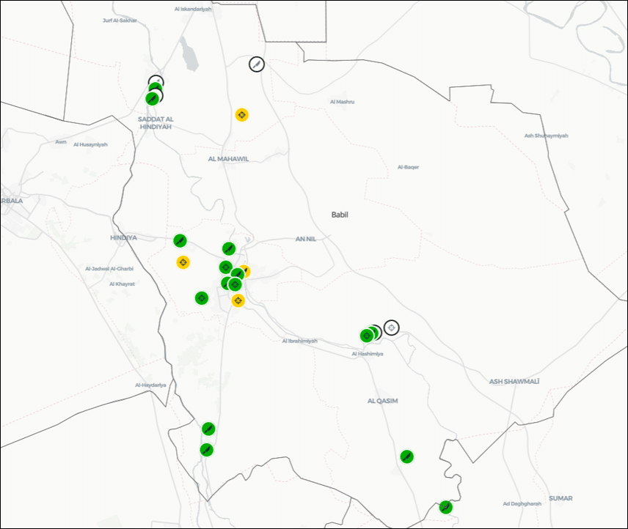The image size is (628, 529).
Task: Select the yellow crosshair marker north of Al Mahawil
Action: [x=241, y=115]
